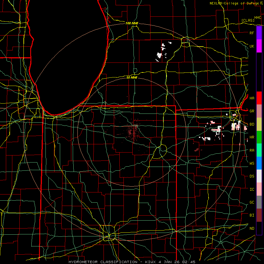Click the HA legend label
264x264 pixels.
click(252, 98)
